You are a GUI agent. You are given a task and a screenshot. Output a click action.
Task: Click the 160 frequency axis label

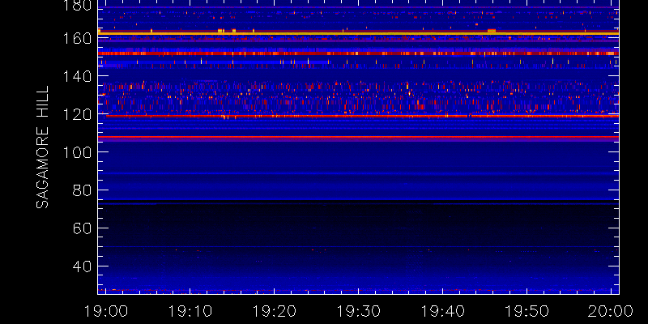pos(77,38)
